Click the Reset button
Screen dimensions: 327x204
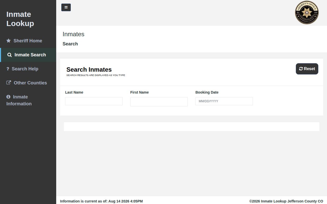click(307, 69)
